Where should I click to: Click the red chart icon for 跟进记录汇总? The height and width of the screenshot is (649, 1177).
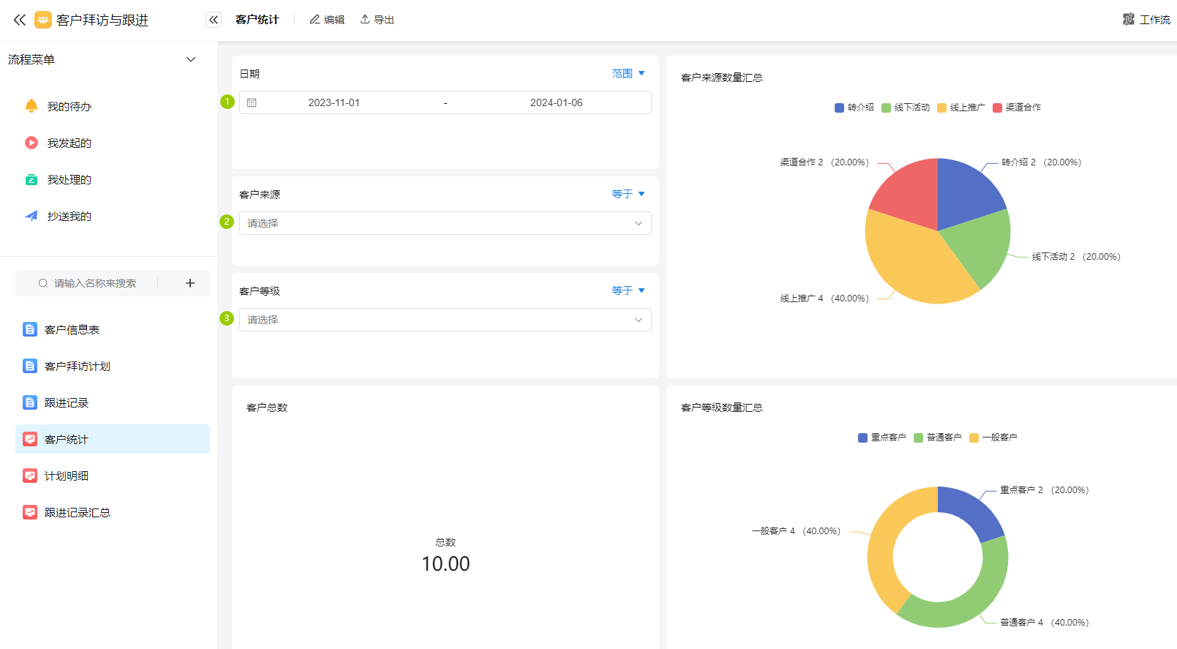30,512
